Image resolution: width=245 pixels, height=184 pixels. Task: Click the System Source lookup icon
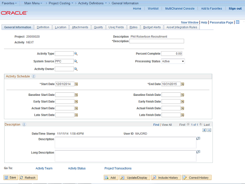[76, 61]
